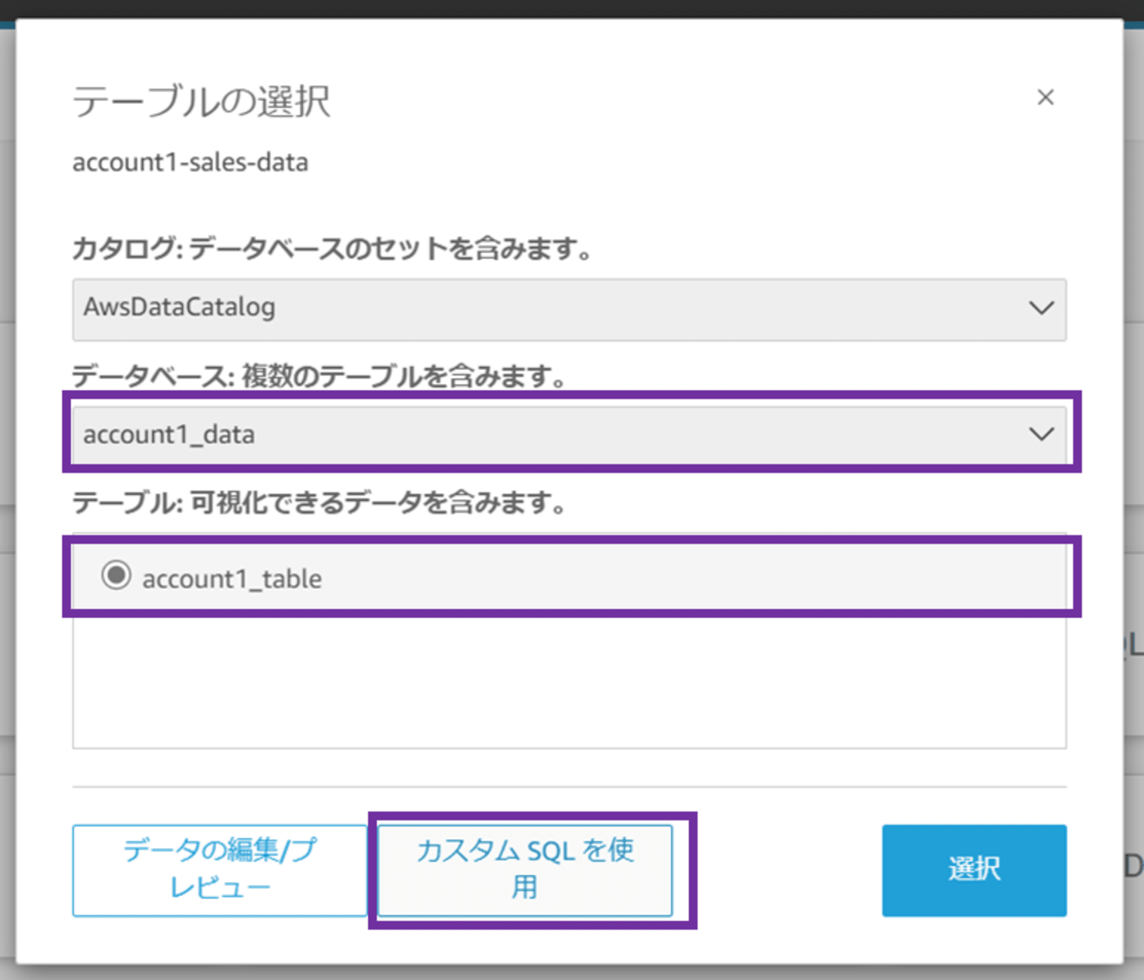Open the account1_data database dropdown
This screenshot has width=1144, height=980.
(x=569, y=435)
